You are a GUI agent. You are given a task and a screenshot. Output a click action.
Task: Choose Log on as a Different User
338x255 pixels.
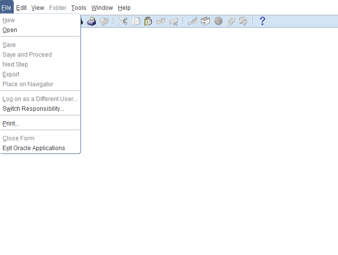(40, 99)
